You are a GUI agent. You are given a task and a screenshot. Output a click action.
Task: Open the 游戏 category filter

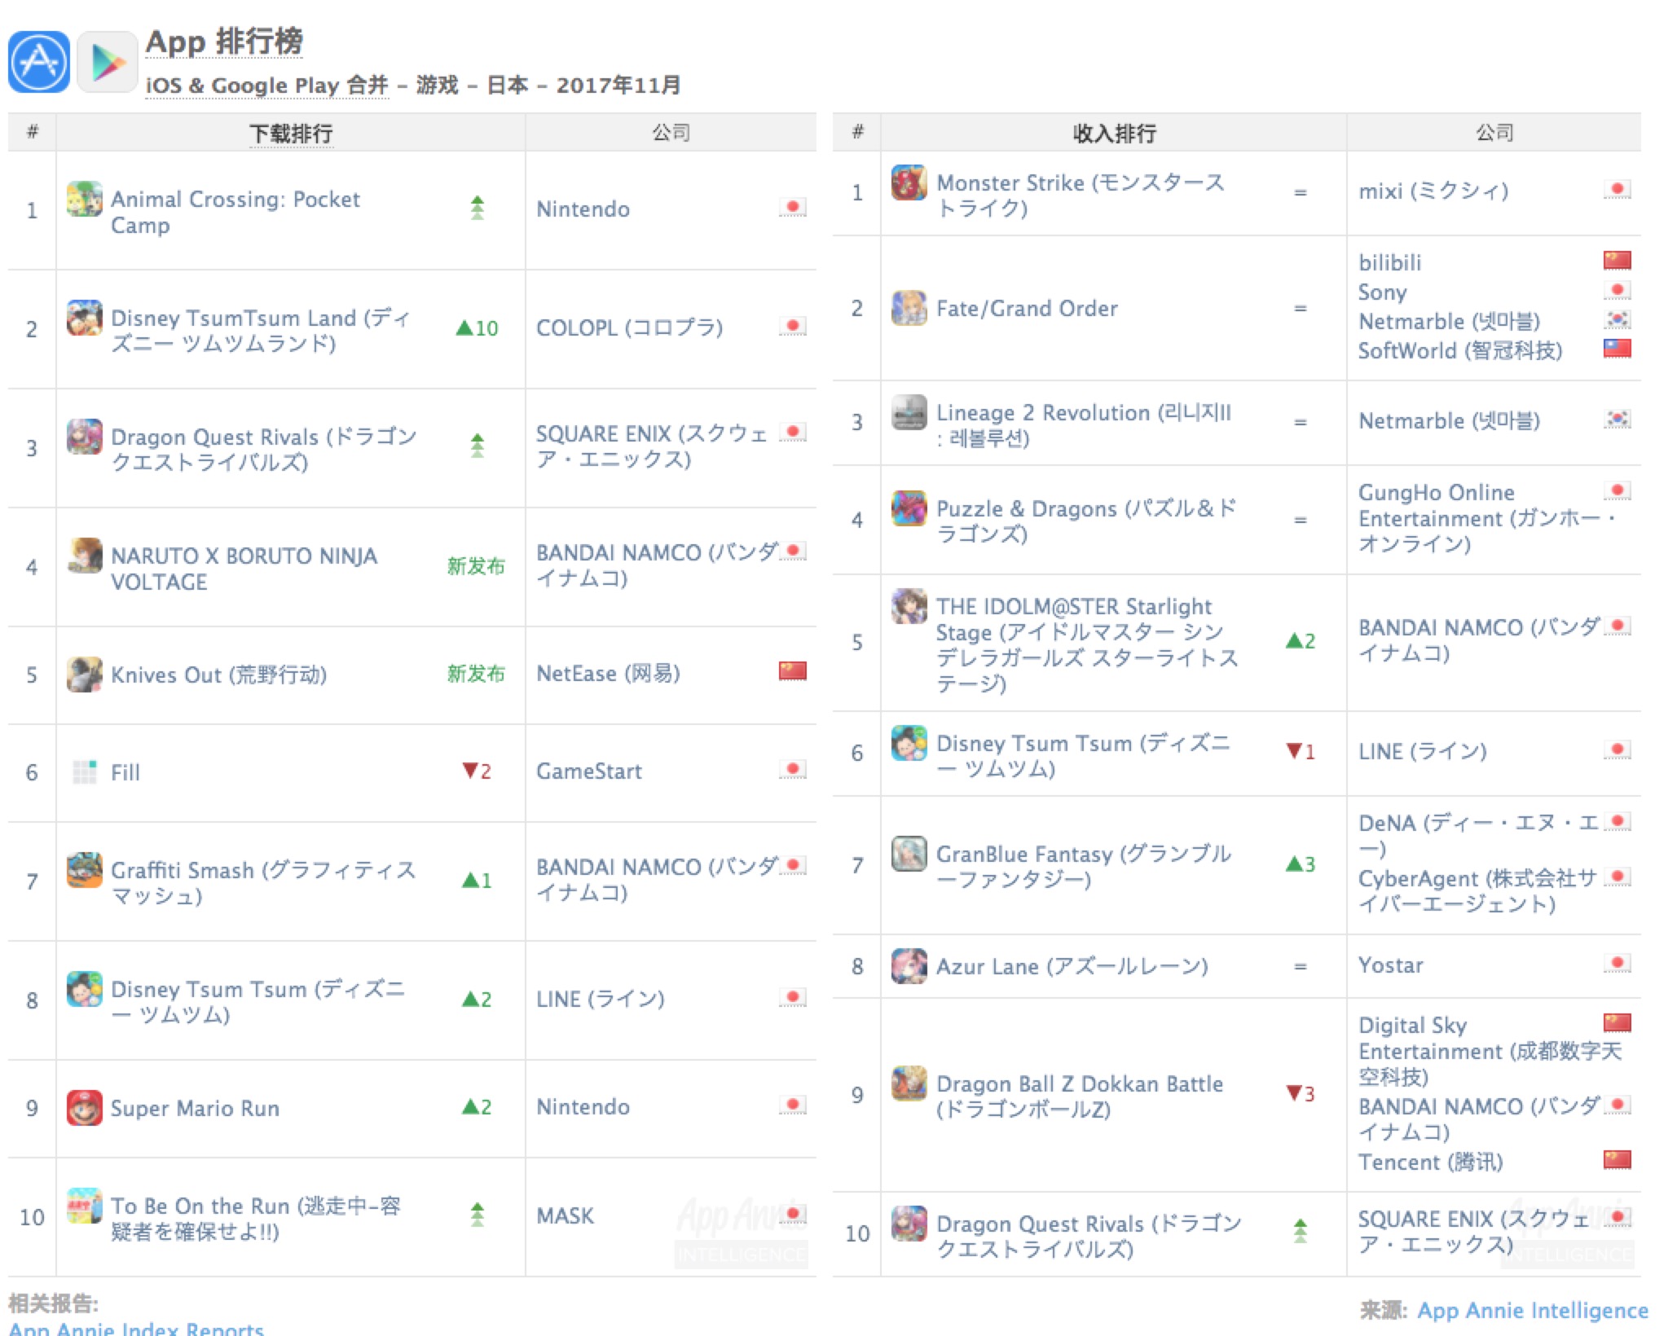[x=438, y=86]
